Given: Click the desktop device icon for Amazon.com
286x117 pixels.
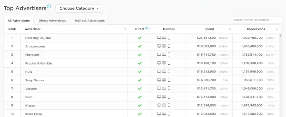Looking at the screenshot, I should 159,46.
